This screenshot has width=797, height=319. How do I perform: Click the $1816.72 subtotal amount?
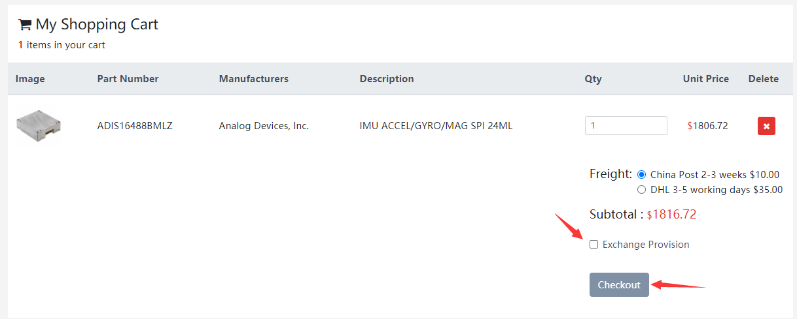671,215
